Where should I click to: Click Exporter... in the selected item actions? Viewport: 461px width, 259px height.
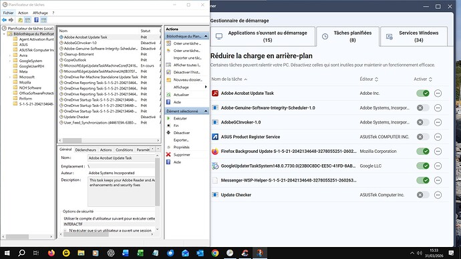[181, 140]
